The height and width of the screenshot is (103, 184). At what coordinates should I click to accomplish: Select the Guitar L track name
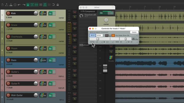(15, 72)
